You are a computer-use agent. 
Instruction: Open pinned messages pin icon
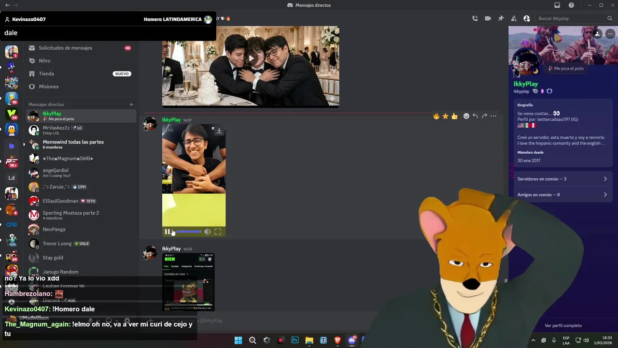click(x=501, y=18)
